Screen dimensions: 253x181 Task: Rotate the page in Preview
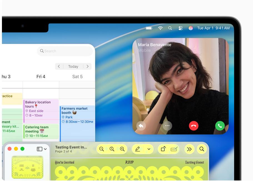coord(163,149)
